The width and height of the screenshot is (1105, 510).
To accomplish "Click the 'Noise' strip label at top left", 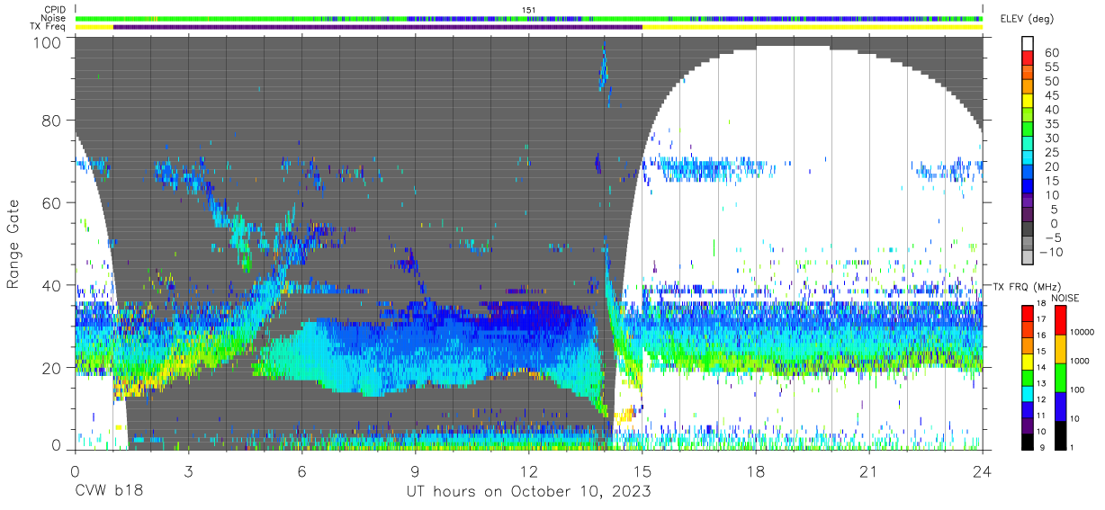I will pyautogui.click(x=55, y=18).
